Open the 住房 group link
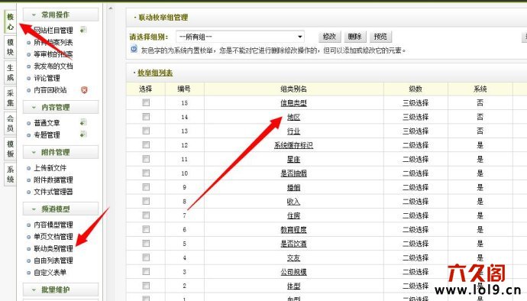The image size is (527, 301). click(x=293, y=215)
